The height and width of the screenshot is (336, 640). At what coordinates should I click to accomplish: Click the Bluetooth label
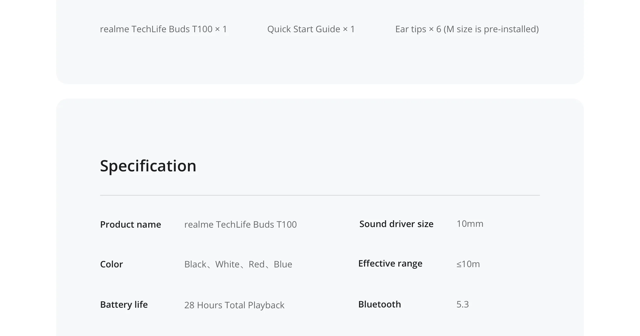click(380, 304)
